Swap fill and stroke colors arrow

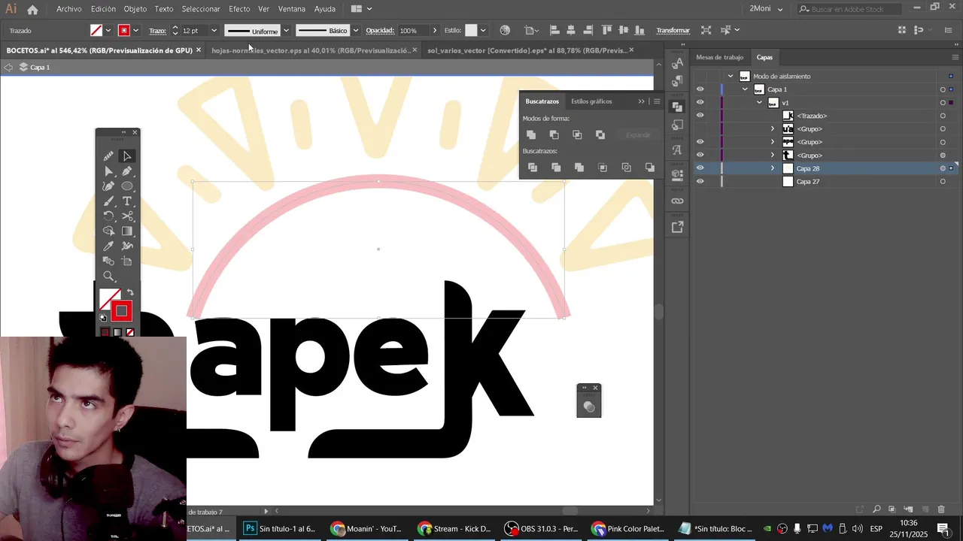click(x=129, y=293)
